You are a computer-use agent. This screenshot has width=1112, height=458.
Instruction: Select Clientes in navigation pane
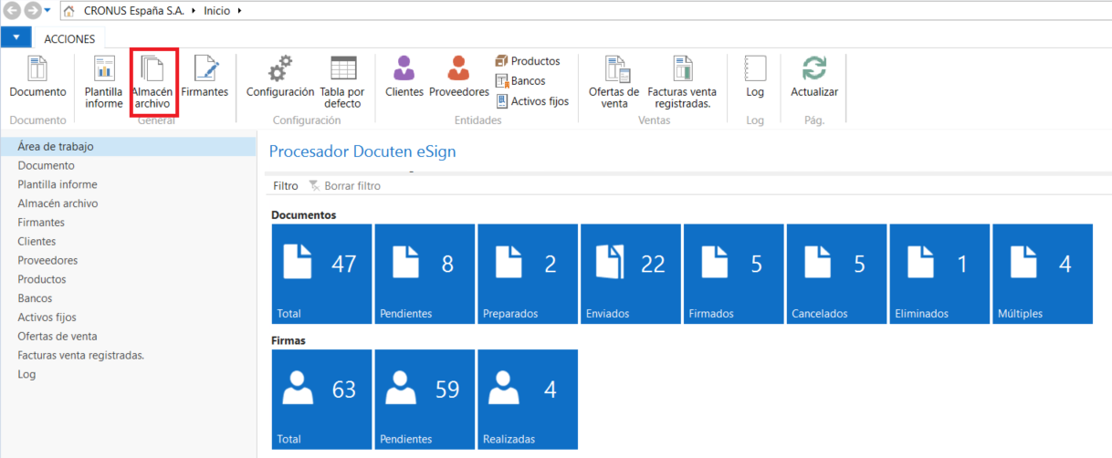(x=128, y=242)
